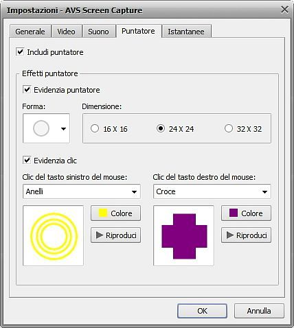This screenshot has height=328, width=294.
Task: Open the purple Colore picker for right click
Action: pos(246,213)
